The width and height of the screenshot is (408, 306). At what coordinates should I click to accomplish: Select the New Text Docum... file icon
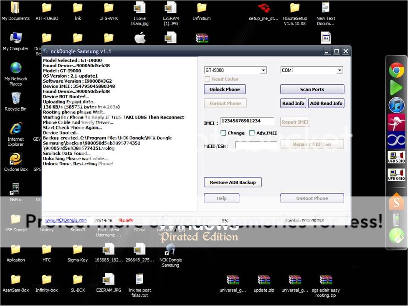click(325, 13)
